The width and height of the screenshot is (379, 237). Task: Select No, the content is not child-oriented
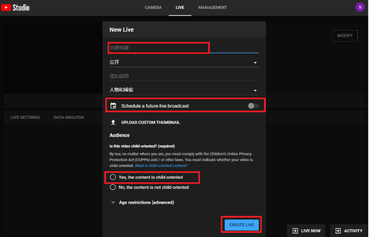(113, 187)
